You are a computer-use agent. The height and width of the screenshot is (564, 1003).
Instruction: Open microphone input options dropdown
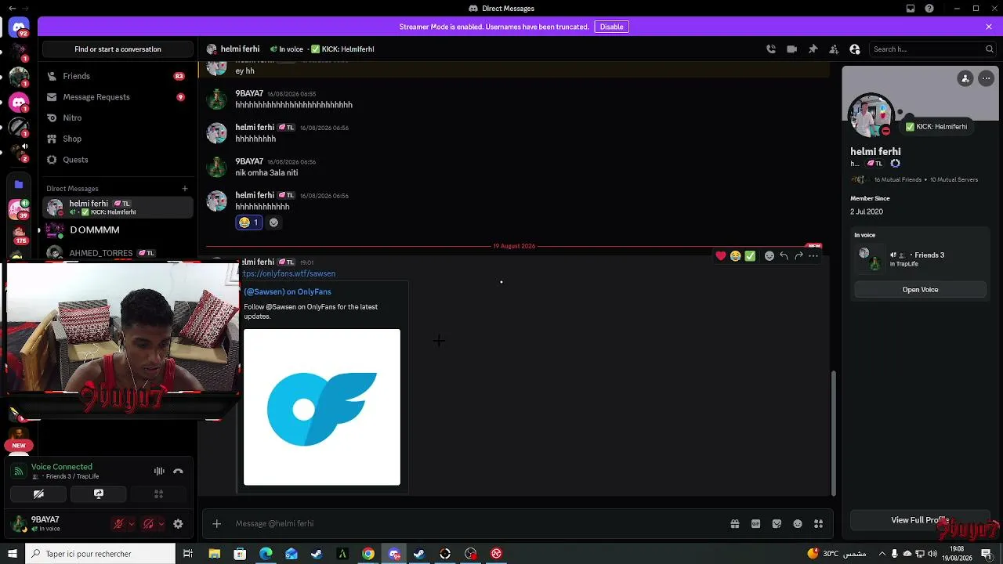pos(132,524)
